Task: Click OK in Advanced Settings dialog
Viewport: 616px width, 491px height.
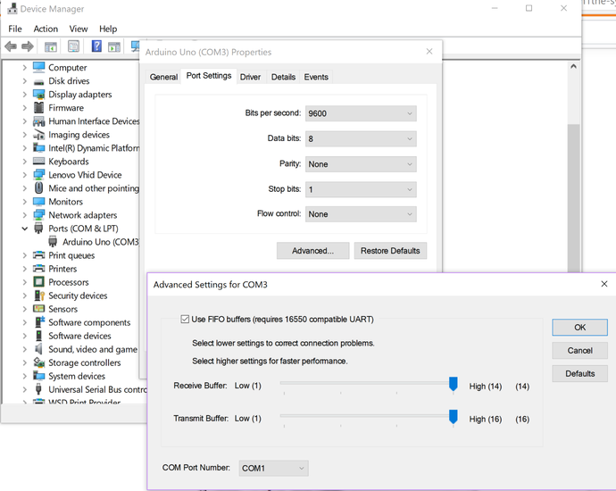Action: (579, 328)
